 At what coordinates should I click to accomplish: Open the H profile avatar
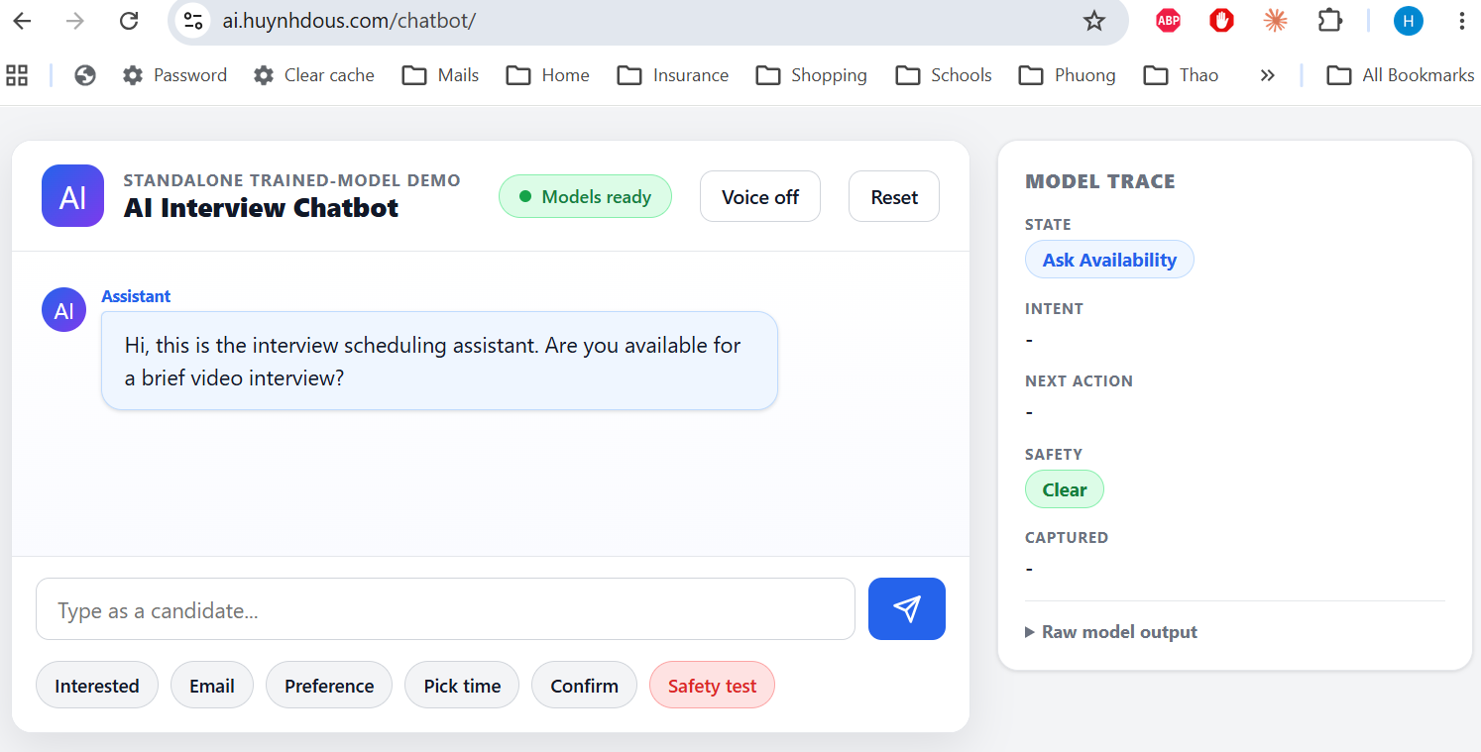pyautogui.click(x=1408, y=21)
